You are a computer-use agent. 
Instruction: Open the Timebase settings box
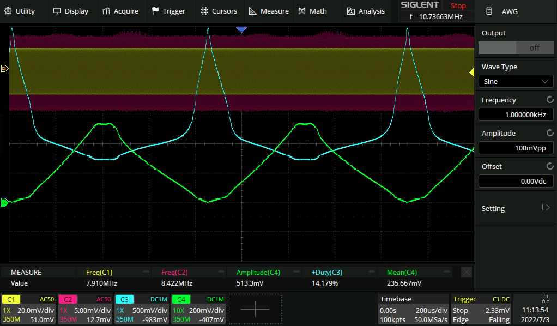tap(413, 309)
